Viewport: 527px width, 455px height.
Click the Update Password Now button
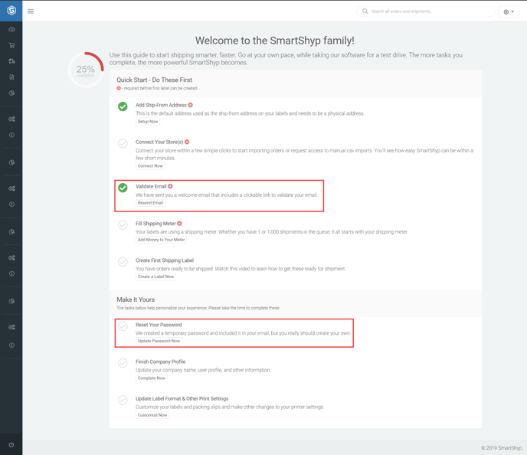point(159,341)
